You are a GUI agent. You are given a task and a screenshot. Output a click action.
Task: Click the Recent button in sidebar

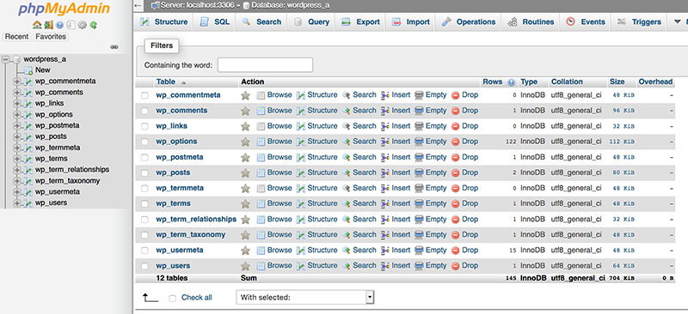(16, 37)
